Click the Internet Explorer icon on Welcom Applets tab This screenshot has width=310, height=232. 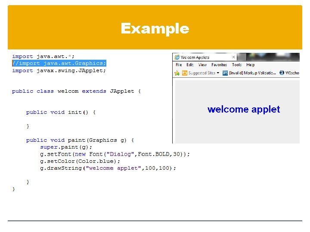[x=177, y=57]
